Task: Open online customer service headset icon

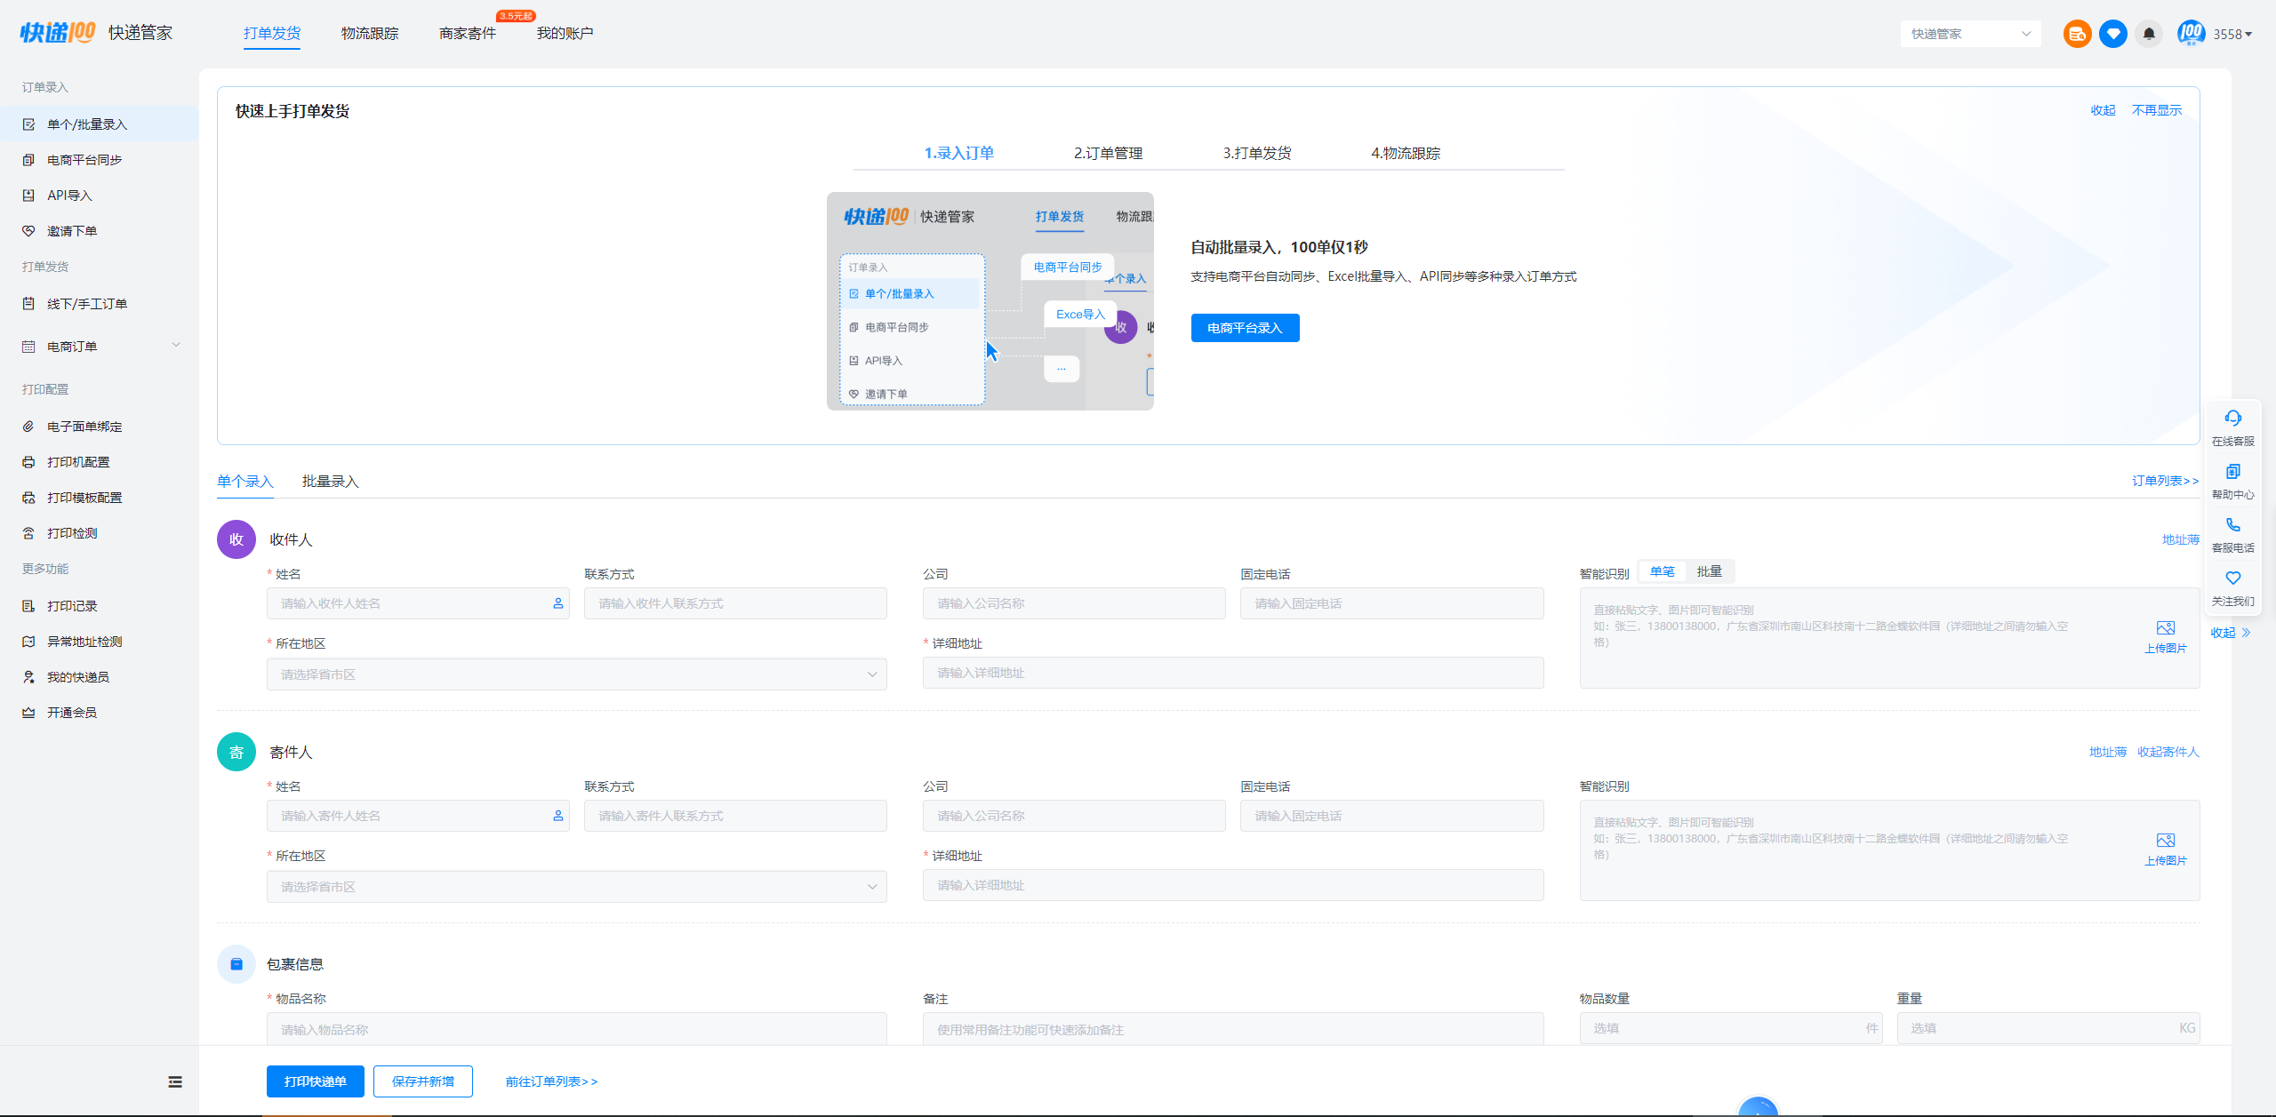Action: [2232, 419]
